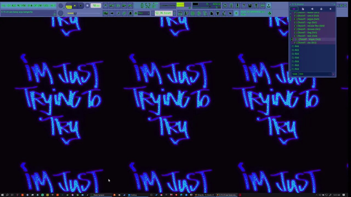Toggle typing keyboard to piano
The width and height of the screenshot is (351, 197).
105,13
